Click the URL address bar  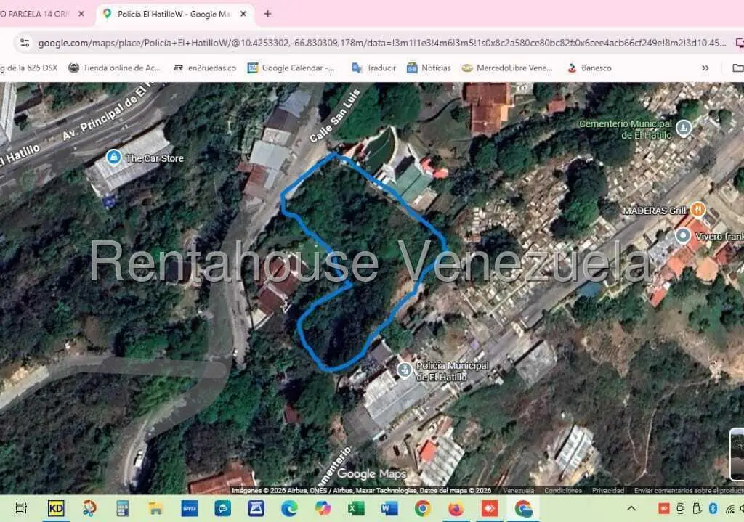(x=379, y=43)
